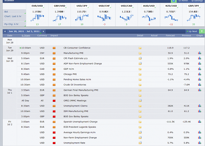Open detail folder for Crude Oil Inventories
This screenshot has height=146, width=205.
pos(140,85)
